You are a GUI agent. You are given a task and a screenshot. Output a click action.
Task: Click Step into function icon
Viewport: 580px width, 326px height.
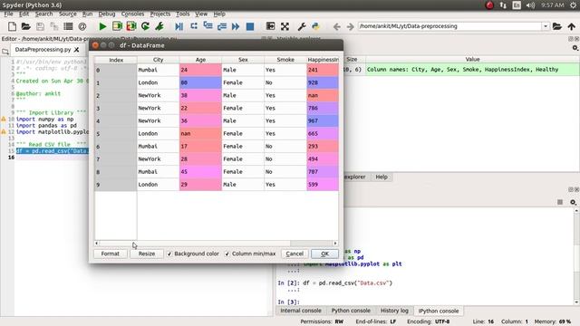pos(208,26)
